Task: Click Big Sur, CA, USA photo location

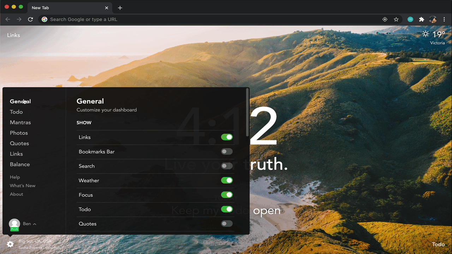Action: coord(35,241)
